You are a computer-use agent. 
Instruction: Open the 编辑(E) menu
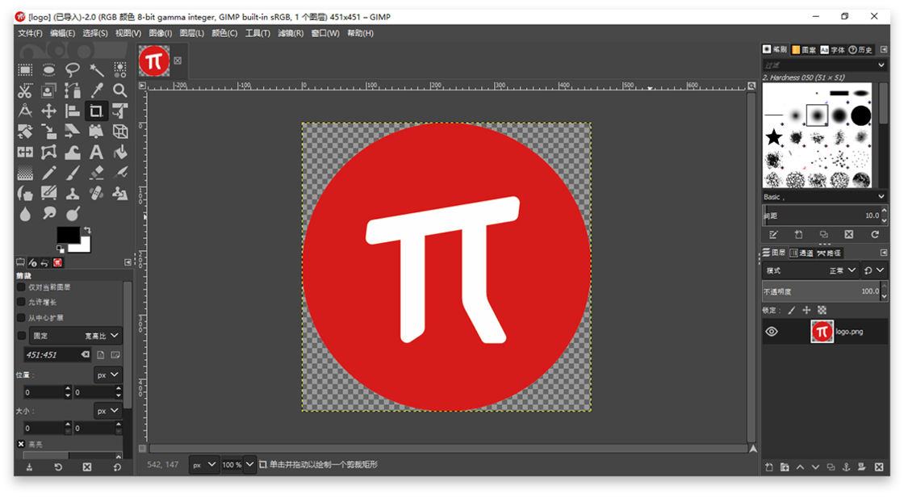coord(62,33)
